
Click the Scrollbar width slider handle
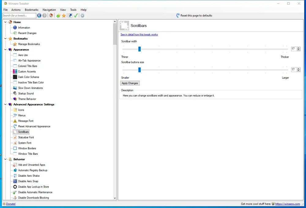(140, 49)
